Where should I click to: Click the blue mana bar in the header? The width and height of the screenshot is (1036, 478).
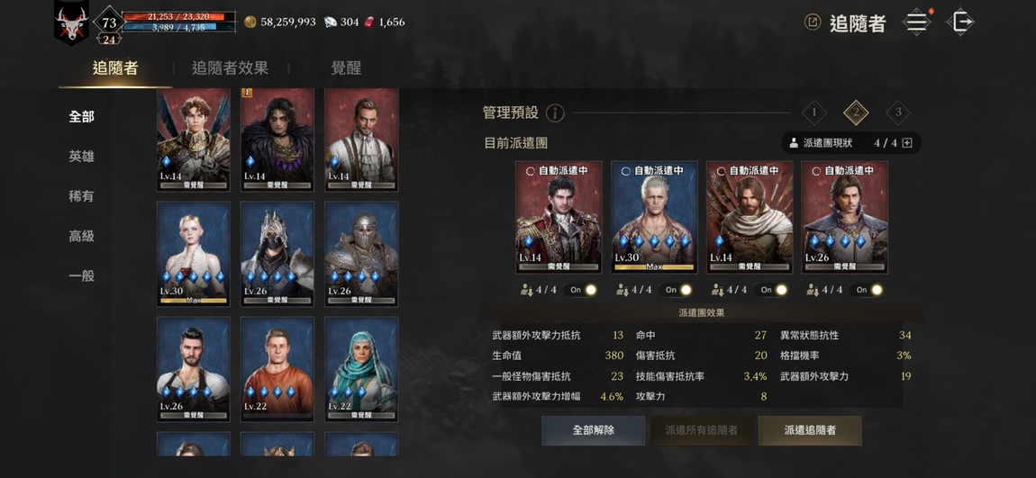(178, 28)
